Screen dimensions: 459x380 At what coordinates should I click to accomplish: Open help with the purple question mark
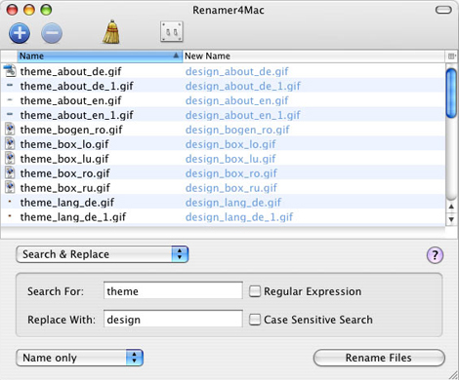(435, 255)
